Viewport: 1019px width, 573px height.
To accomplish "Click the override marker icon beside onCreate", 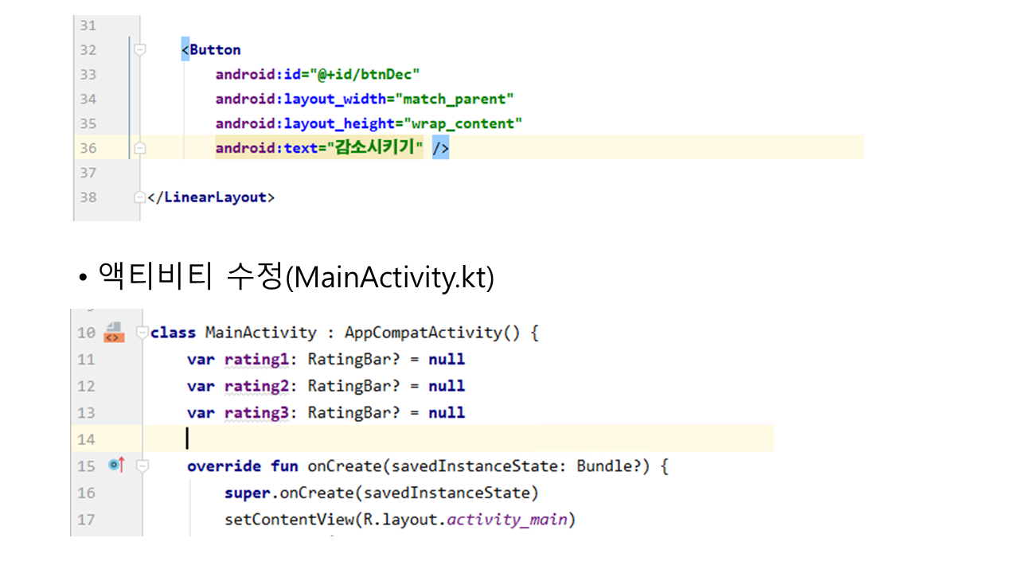I will point(116,465).
